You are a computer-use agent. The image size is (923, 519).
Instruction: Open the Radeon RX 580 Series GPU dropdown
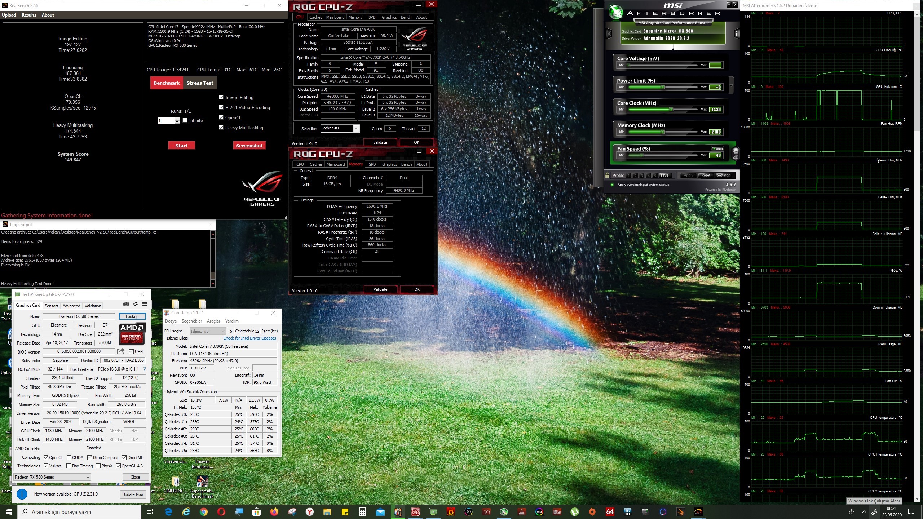click(52, 477)
